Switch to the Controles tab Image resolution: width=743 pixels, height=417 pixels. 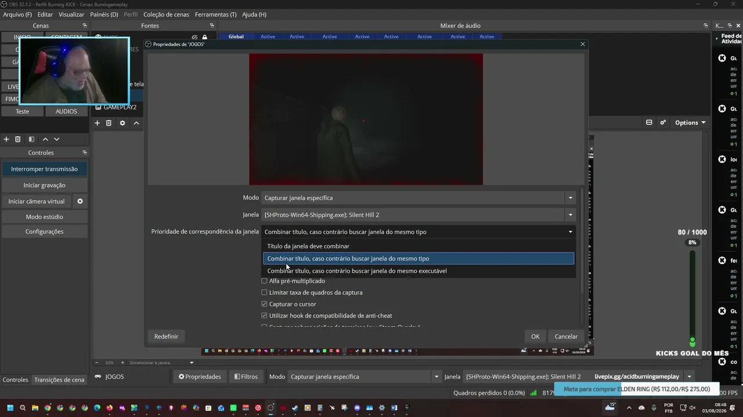pos(16,380)
